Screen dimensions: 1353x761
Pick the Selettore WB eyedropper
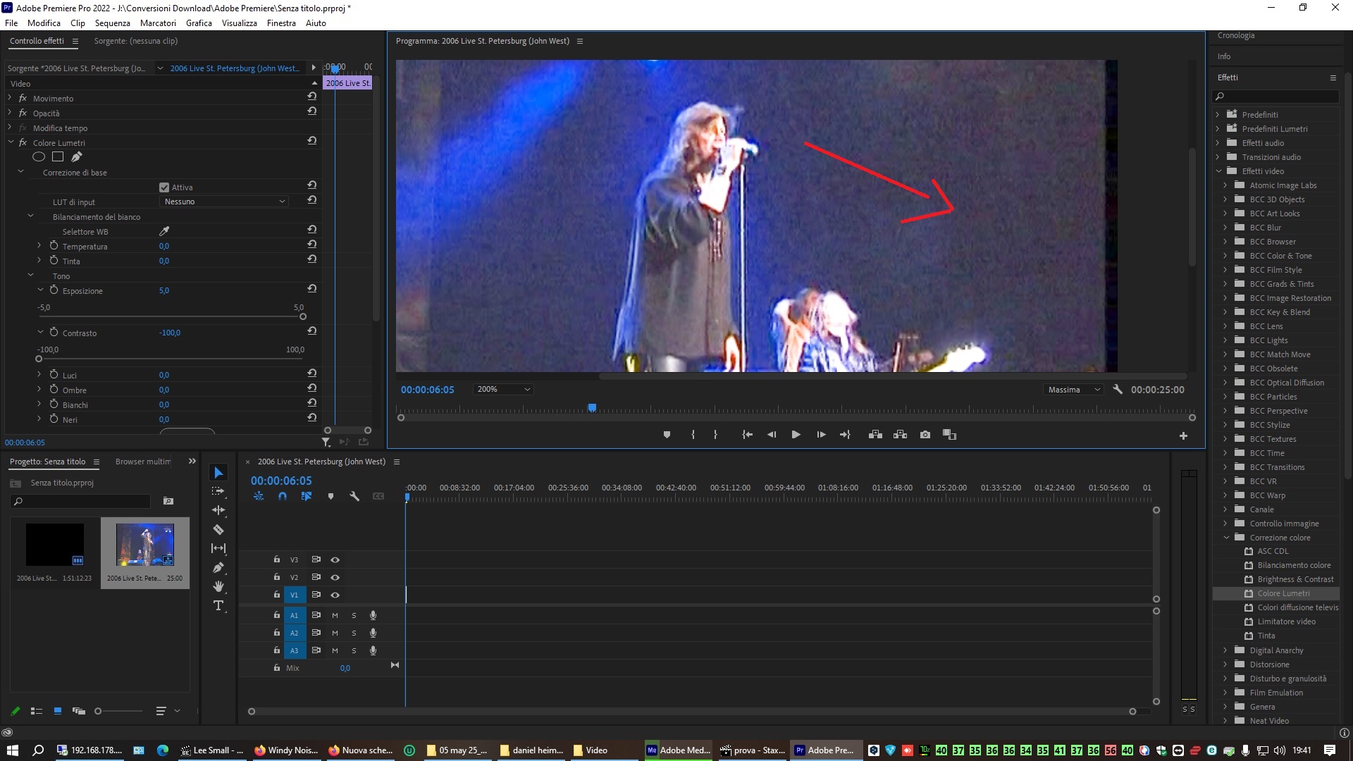click(164, 231)
